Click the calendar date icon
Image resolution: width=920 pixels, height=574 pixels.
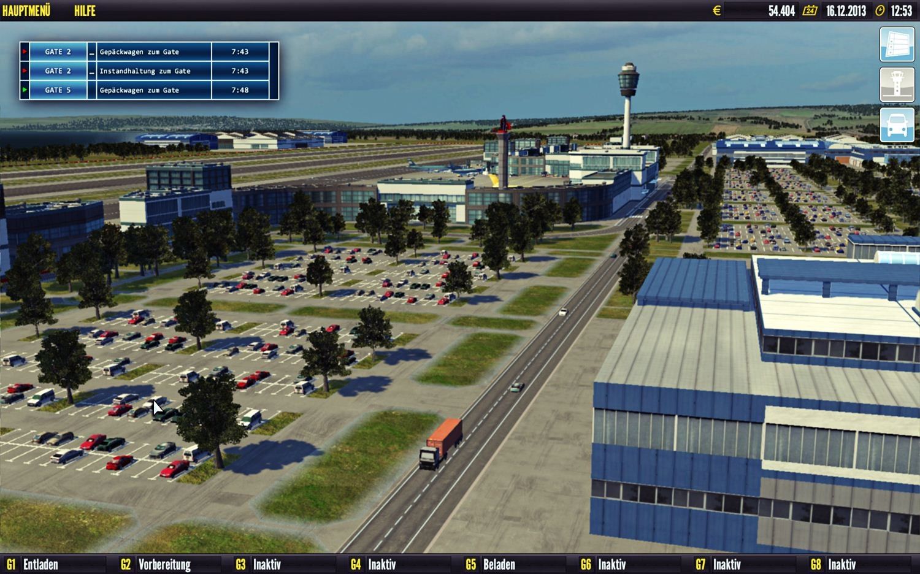[810, 10]
